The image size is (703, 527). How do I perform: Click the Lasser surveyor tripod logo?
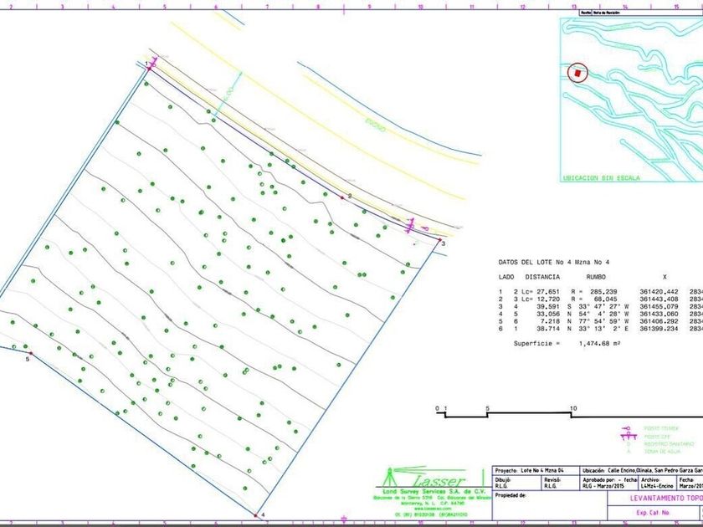pos(390,478)
